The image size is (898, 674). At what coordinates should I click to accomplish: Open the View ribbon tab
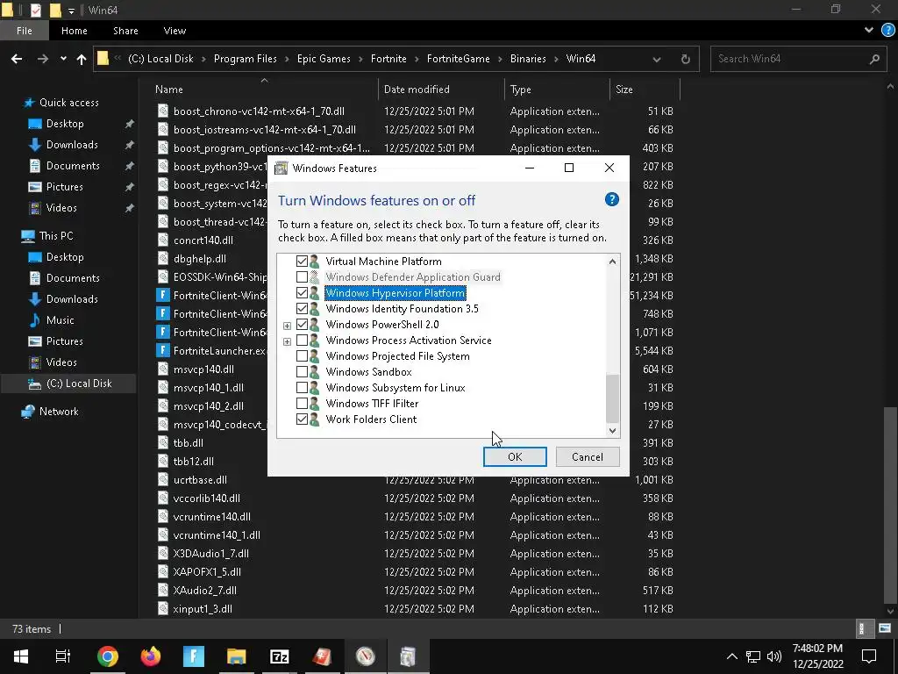175,31
